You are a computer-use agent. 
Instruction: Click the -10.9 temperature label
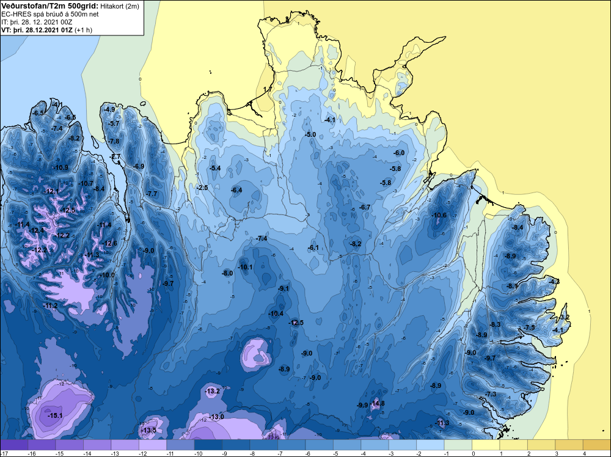pos(60,167)
